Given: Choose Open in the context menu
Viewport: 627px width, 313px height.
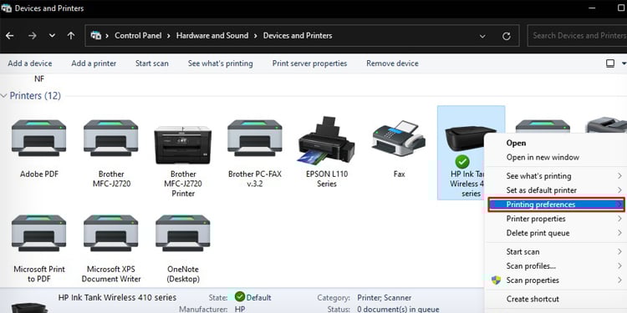Looking at the screenshot, I should pyautogui.click(x=516, y=143).
